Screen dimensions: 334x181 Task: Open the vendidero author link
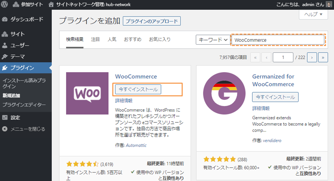click(x=272, y=141)
